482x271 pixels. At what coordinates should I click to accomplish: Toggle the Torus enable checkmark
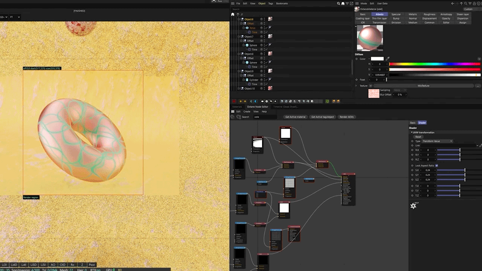265,28
